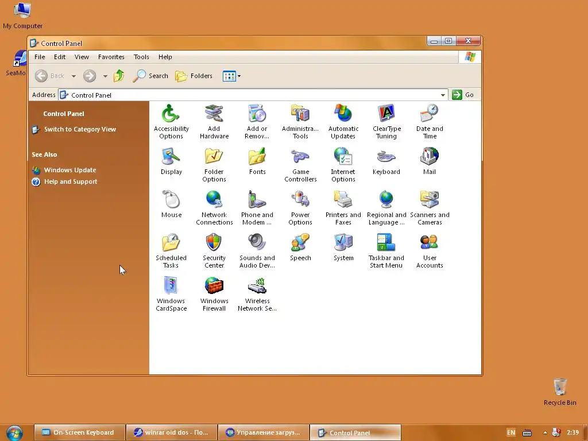Click the Start button orb
588x441 pixels.
(x=14, y=433)
